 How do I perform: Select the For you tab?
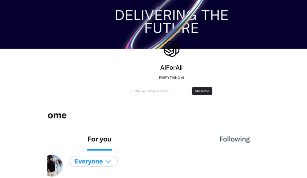[99, 139]
